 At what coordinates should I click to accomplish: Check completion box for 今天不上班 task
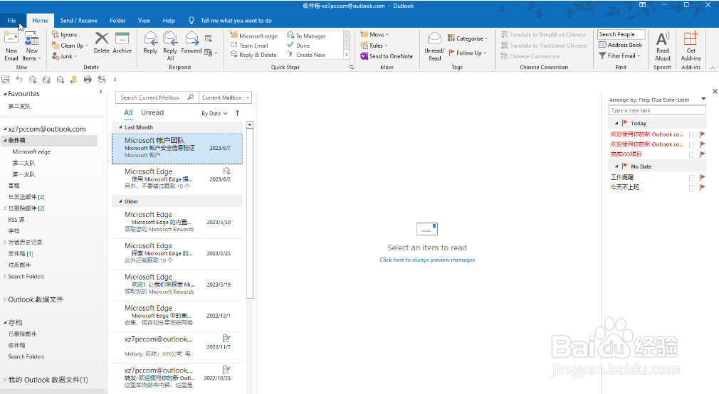tap(691, 187)
